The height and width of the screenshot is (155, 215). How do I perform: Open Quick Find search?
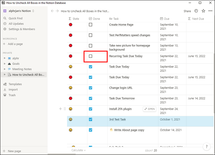coord(15,18)
